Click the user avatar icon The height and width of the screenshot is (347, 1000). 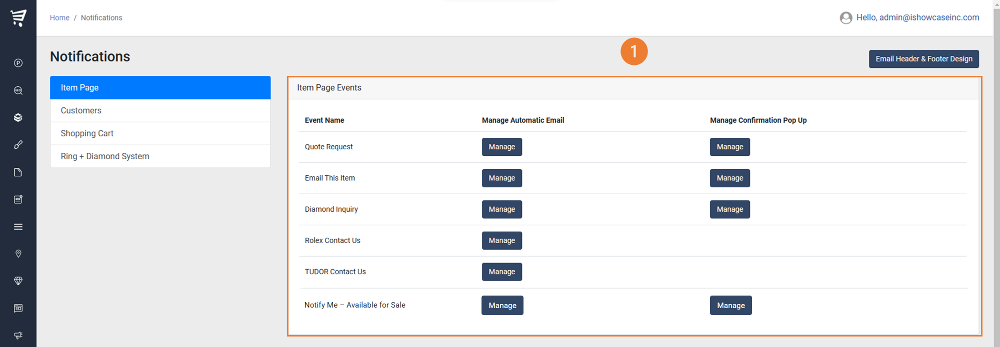(846, 18)
